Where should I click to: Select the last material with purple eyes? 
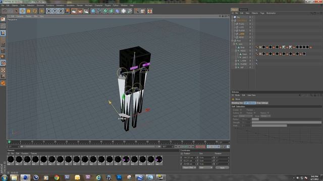click(159, 160)
